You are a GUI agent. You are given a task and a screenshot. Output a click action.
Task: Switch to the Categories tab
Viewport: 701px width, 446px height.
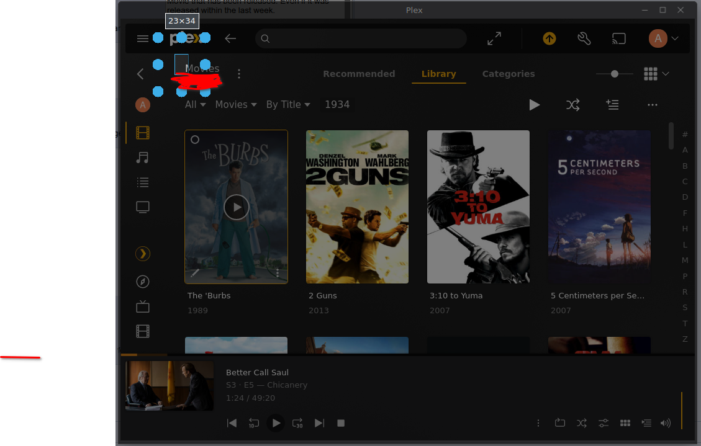click(509, 74)
